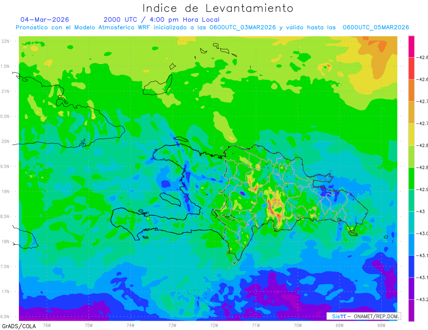
Task: Click the '-43.2' color bar value
Action: click(x=423, y=299)
